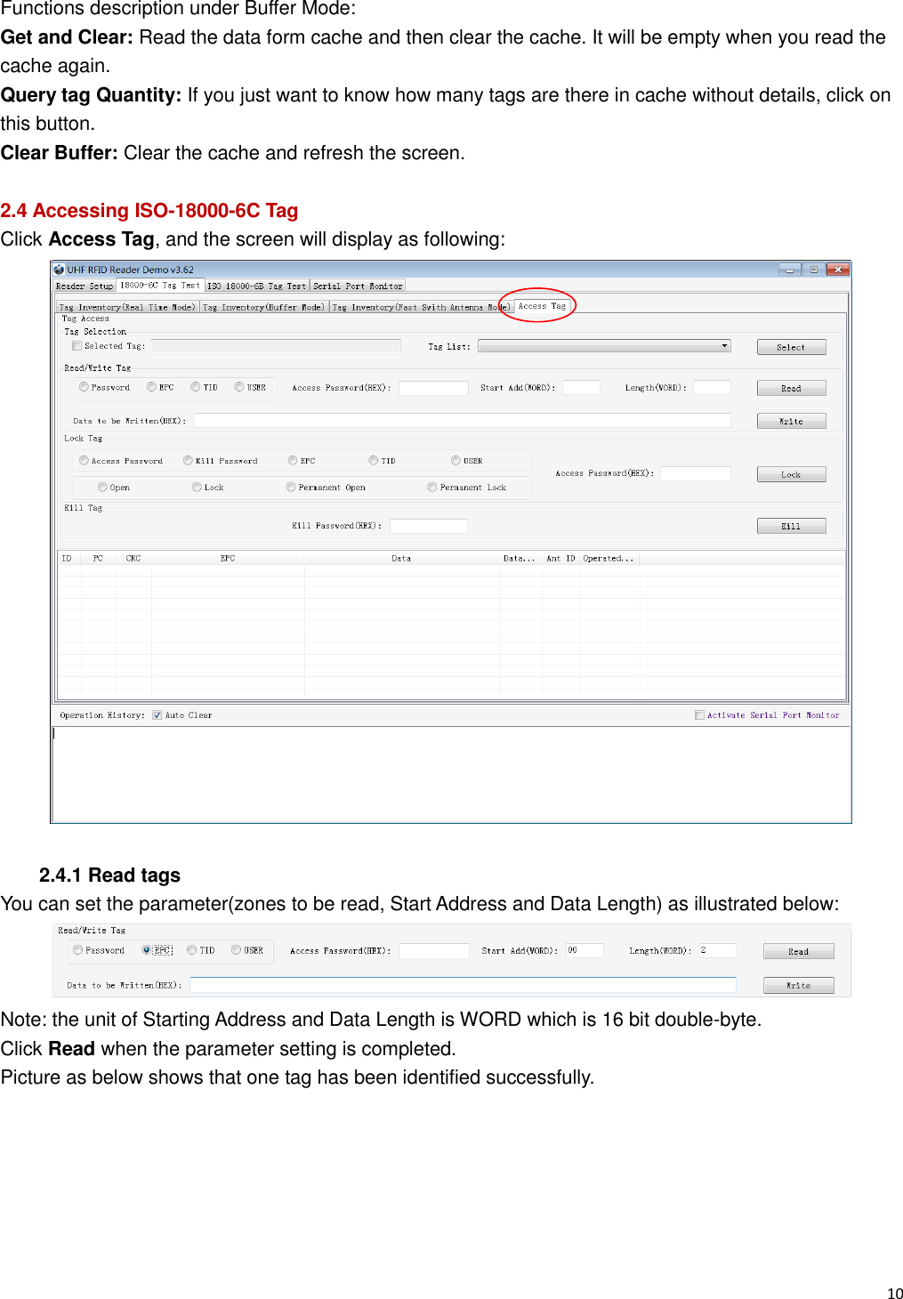
Task: Click the Lock button
Action: point(790,473)
